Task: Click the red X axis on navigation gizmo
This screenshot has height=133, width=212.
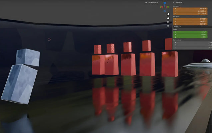Action: coord(161,7)
